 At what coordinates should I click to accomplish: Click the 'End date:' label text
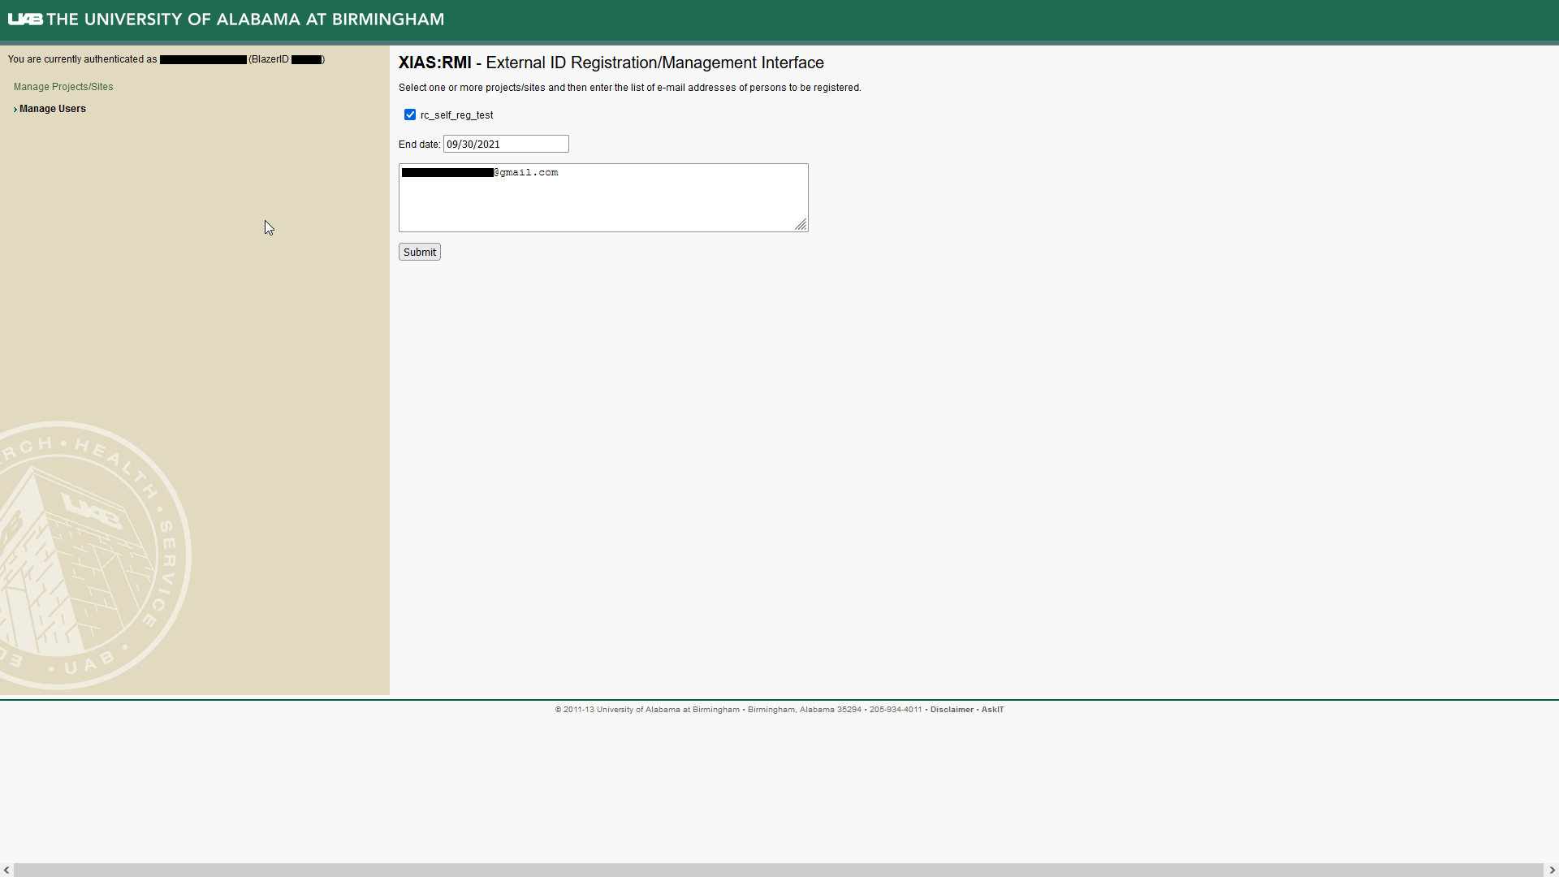(419, 145)
